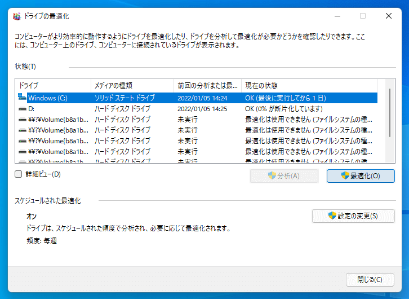
Task: Toggle the 詳細ビュー(D) checkbox
Action: pyautogui.click(x=18, y=174)
